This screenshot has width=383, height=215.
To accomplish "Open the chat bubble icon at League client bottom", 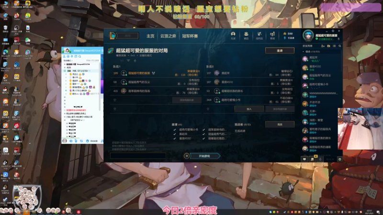I will 304,159.
